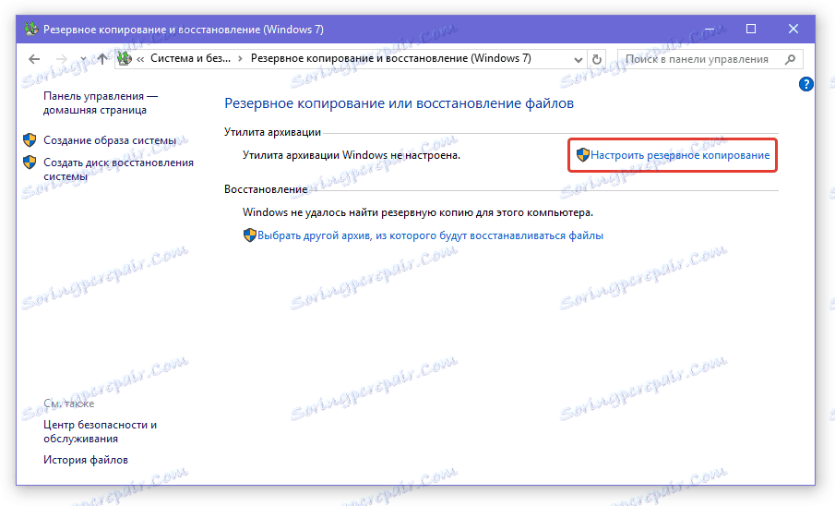Go up one level with Up arrow

(102, 59)
